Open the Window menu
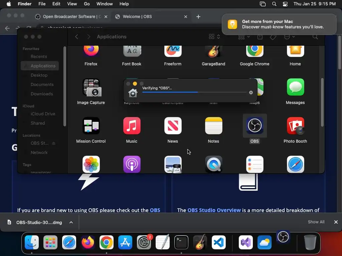The width and height of the screenshot is (342, 256). pyautogui.click(x=105, y=4)
